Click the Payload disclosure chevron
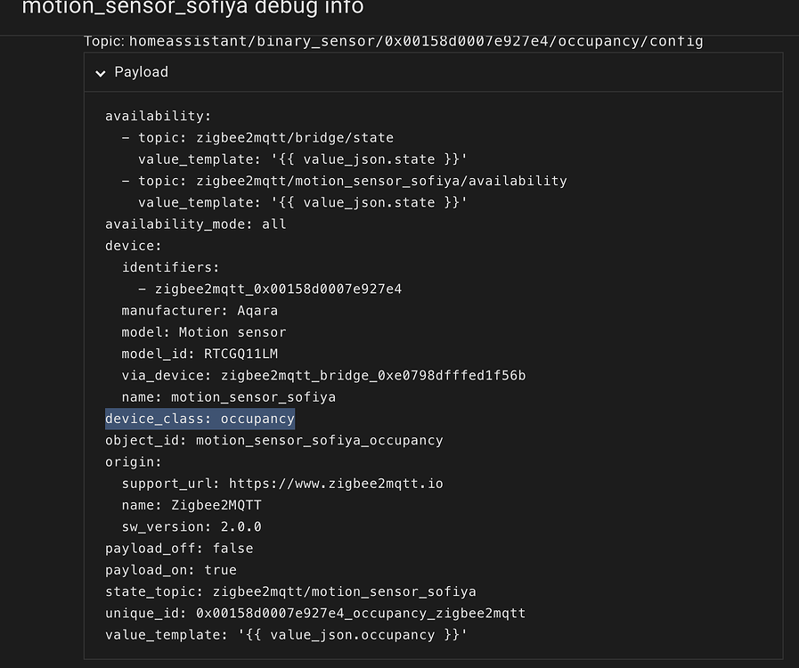The image size is (799, 668). tap(101, 72)
